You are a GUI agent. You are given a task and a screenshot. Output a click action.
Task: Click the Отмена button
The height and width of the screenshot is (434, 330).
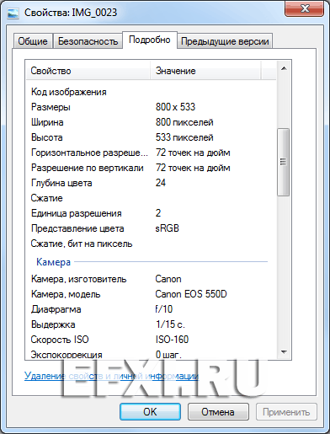[x=218, y=412]
